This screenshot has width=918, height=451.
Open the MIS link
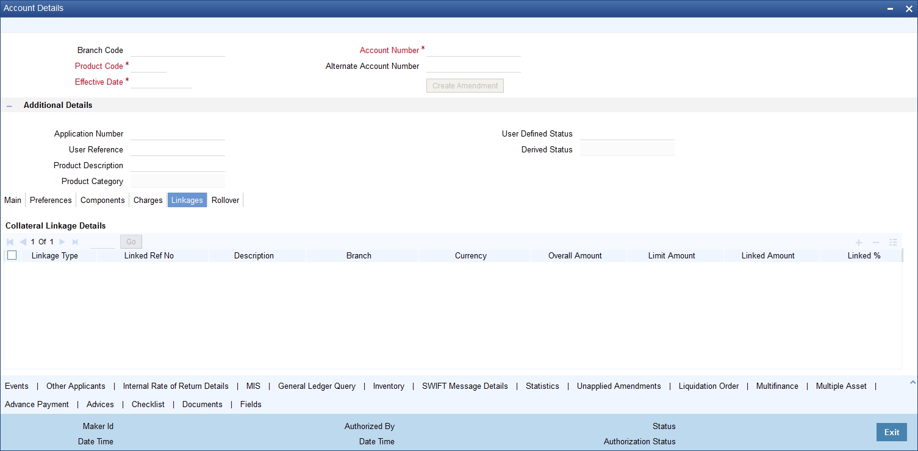pos(253,386)
